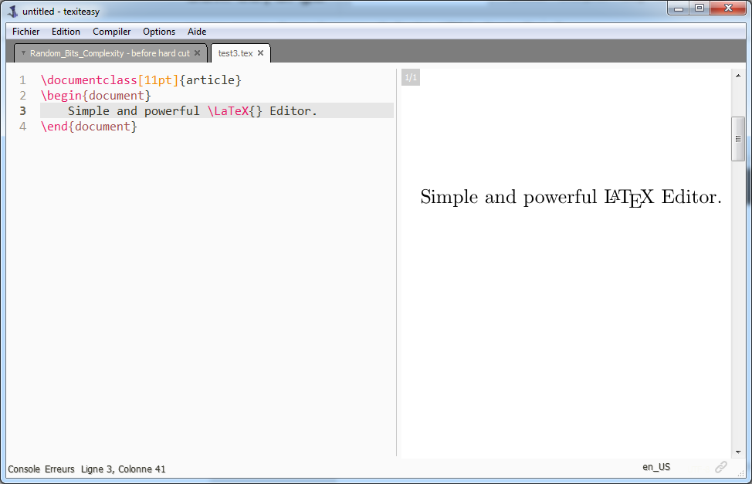Select the test3.tex tab

(235, 53)
